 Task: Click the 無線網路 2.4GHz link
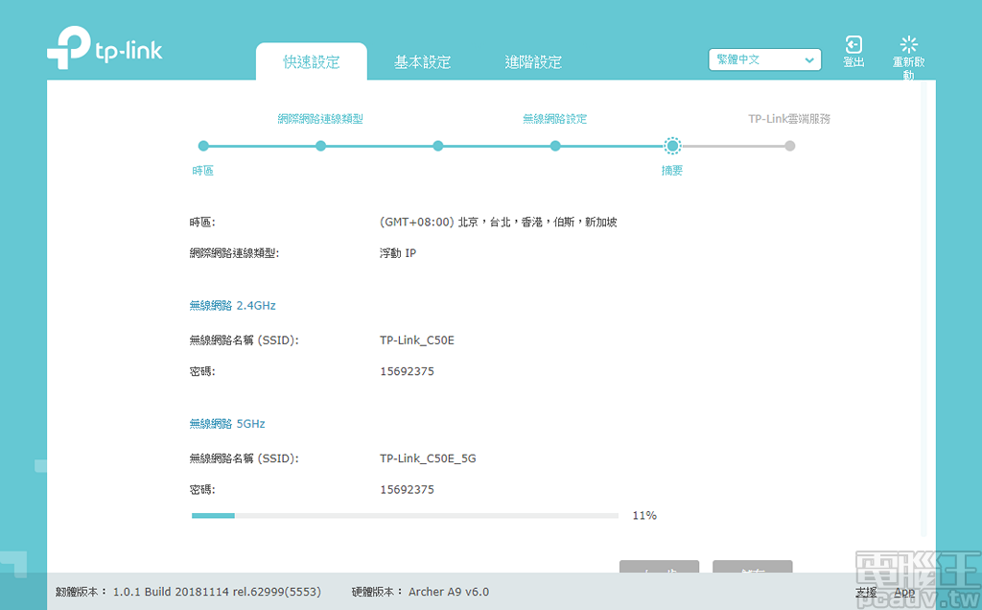[231, 305]
